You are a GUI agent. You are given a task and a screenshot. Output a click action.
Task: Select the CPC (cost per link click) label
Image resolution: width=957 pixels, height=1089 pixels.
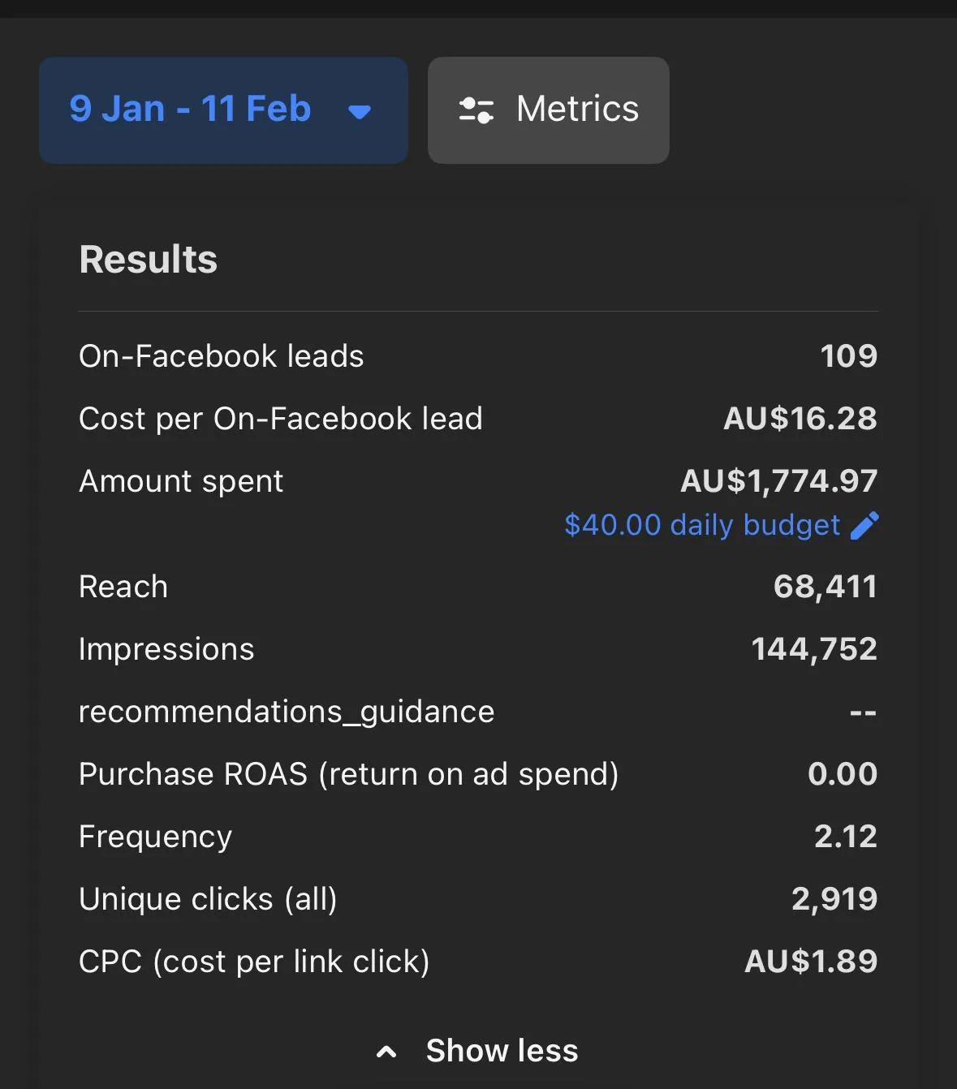click(x=253, y=962)
